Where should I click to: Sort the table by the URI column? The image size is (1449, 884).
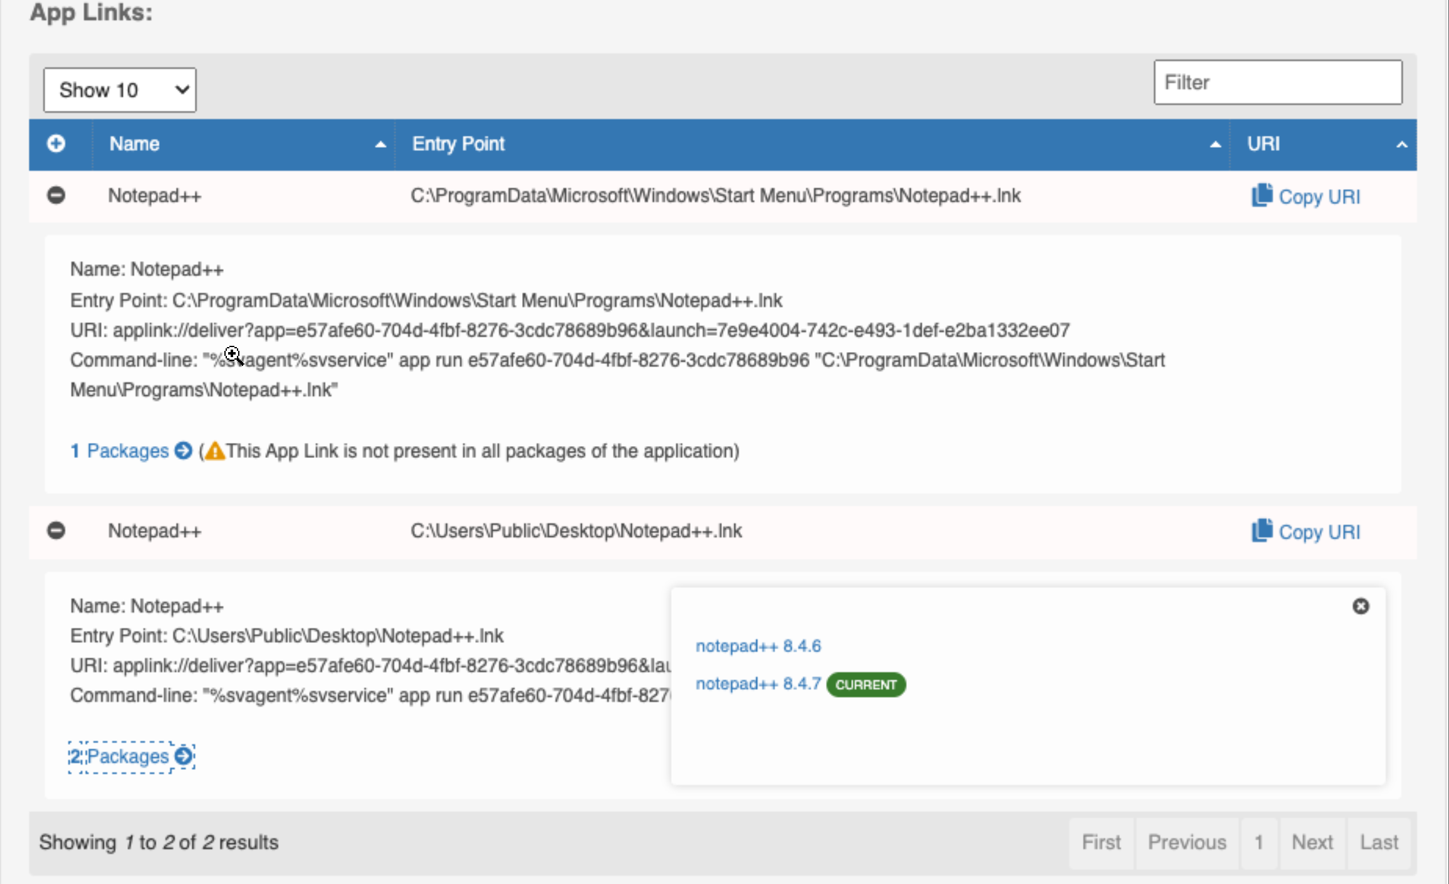(1323, 144)
